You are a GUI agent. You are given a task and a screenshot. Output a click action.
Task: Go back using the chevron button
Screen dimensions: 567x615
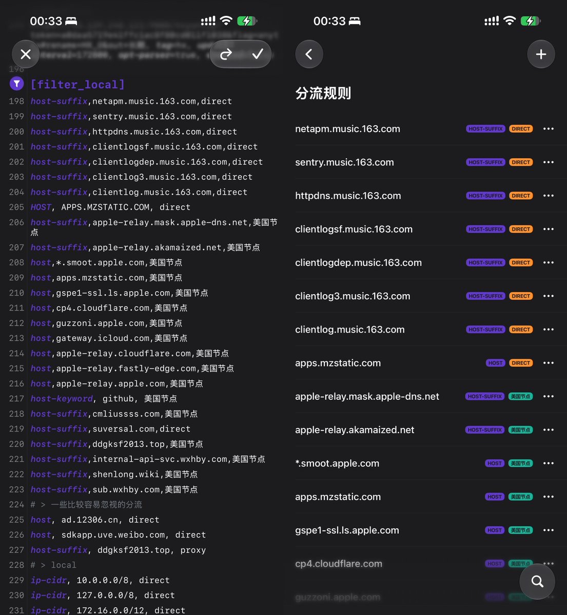pos(309,54)
